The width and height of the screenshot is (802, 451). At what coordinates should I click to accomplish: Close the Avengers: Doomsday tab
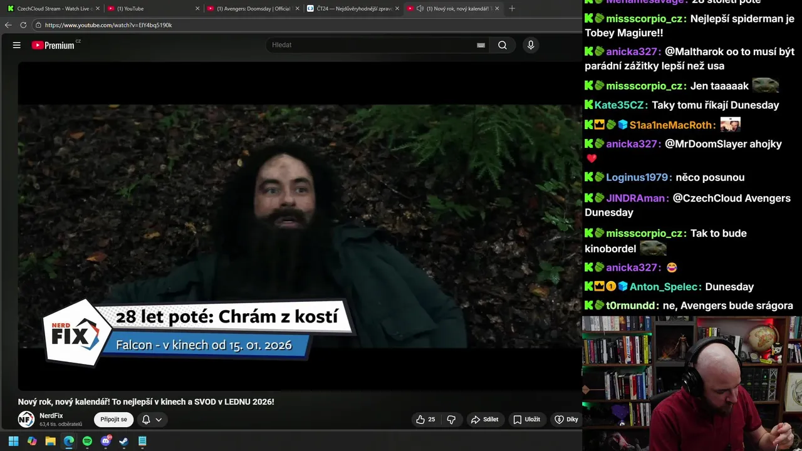coord(297,9)
